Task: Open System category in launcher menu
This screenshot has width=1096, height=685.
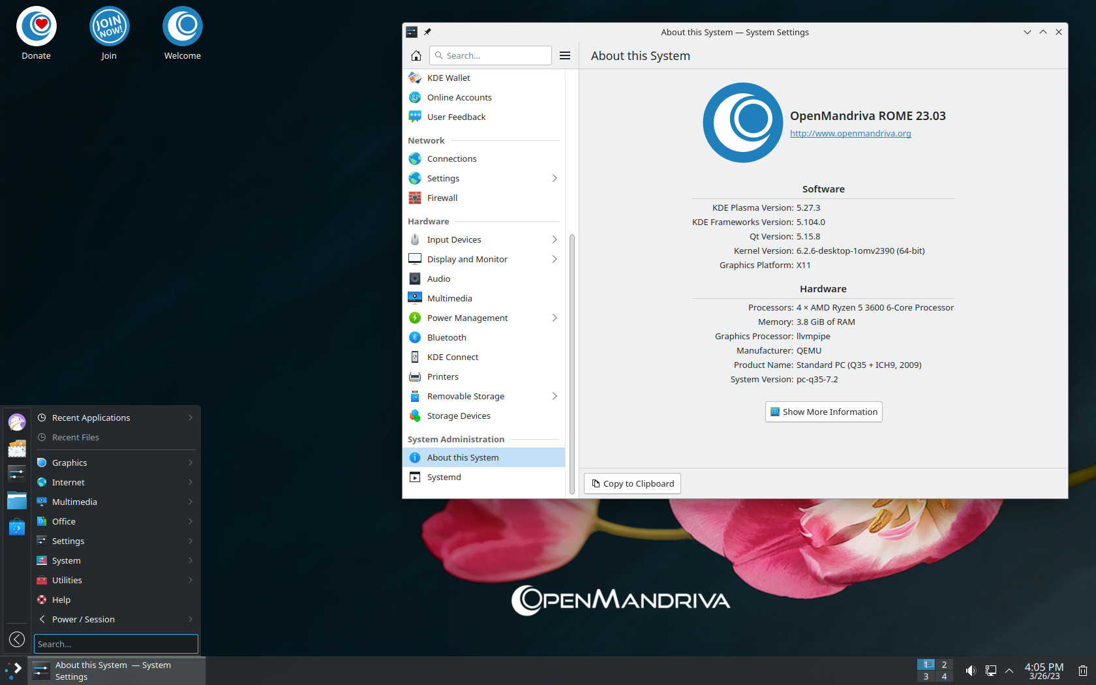Action: click(x=115, y=560)
